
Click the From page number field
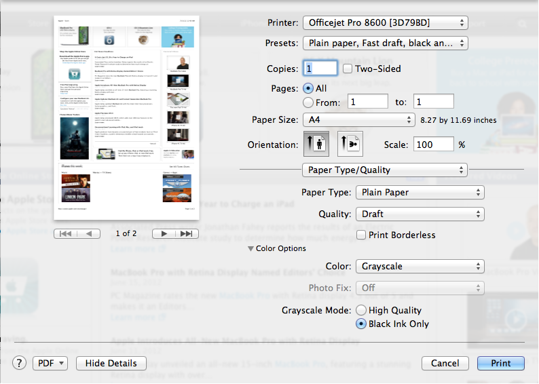[368, 102]
